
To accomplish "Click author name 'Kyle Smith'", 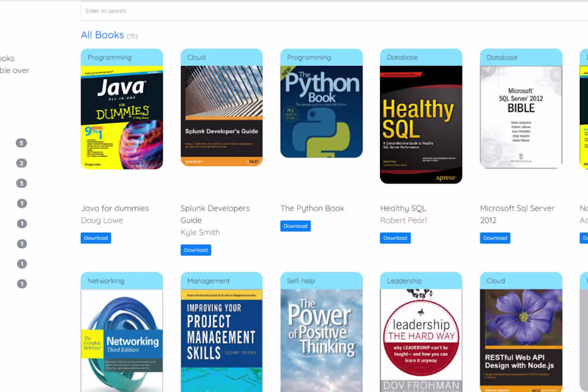I will coord(200,232).
